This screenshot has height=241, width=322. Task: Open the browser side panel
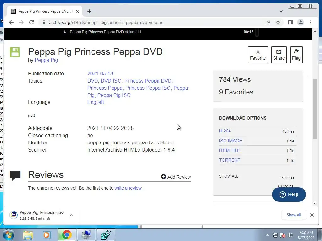290,22
